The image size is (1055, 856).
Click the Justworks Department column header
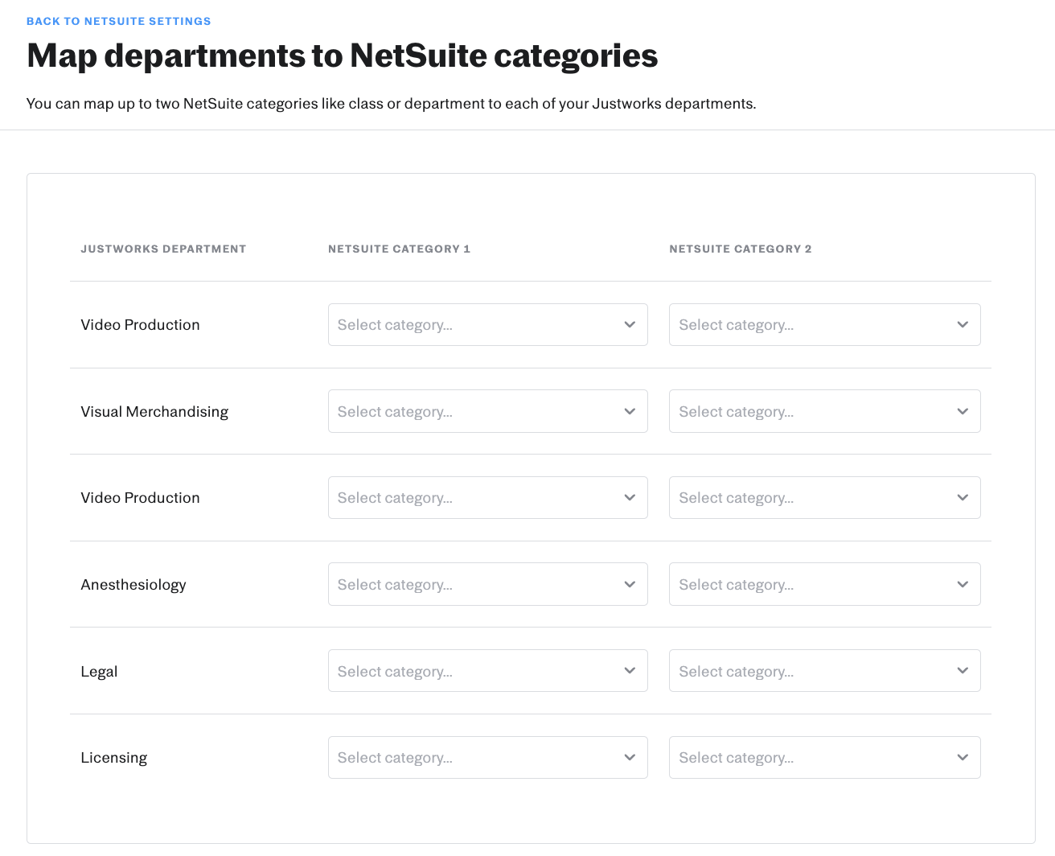163,249
